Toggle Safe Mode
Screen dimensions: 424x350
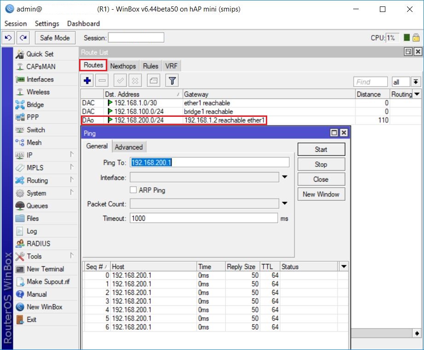pyautogui.click(x=55, y=38)
